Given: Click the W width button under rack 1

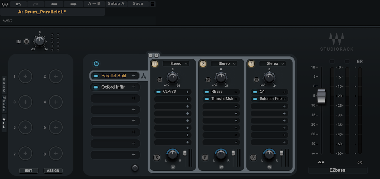Looking at the screenshot, I should coord(173,167).
